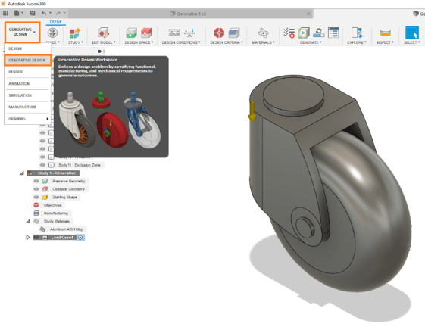
Task: Select the red Obstacle Geometry tool
Action: [146, 33]
